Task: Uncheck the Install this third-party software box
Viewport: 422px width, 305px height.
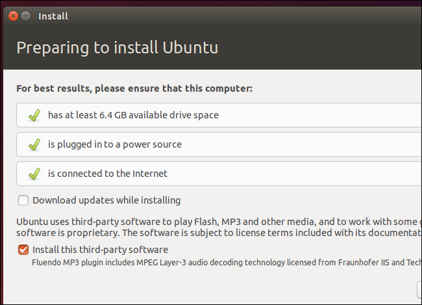Action: 23,250
